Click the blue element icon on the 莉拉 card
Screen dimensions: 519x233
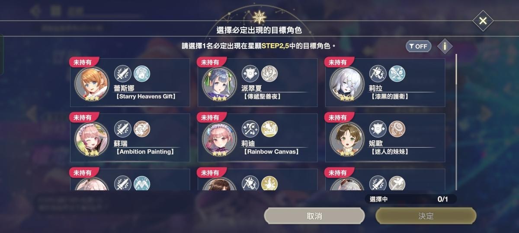click(x=397, y=73)
